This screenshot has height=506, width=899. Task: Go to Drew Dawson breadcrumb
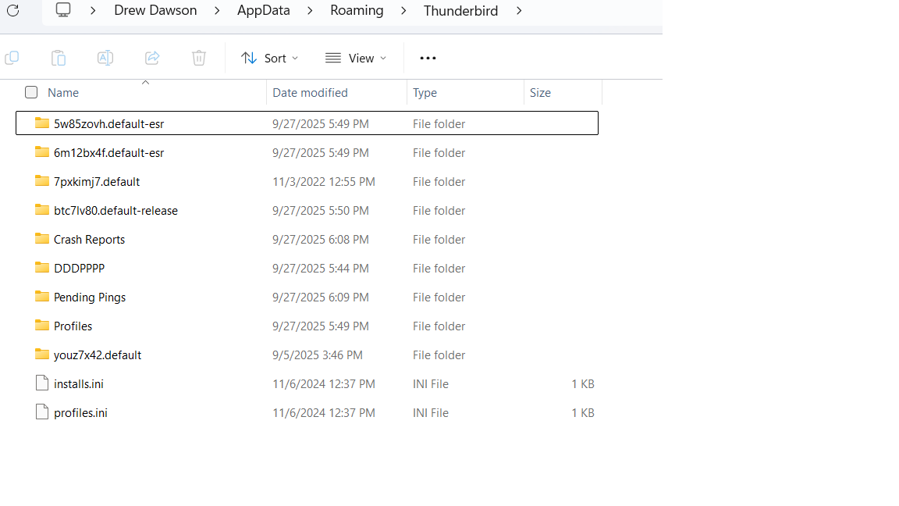point(155,10)
